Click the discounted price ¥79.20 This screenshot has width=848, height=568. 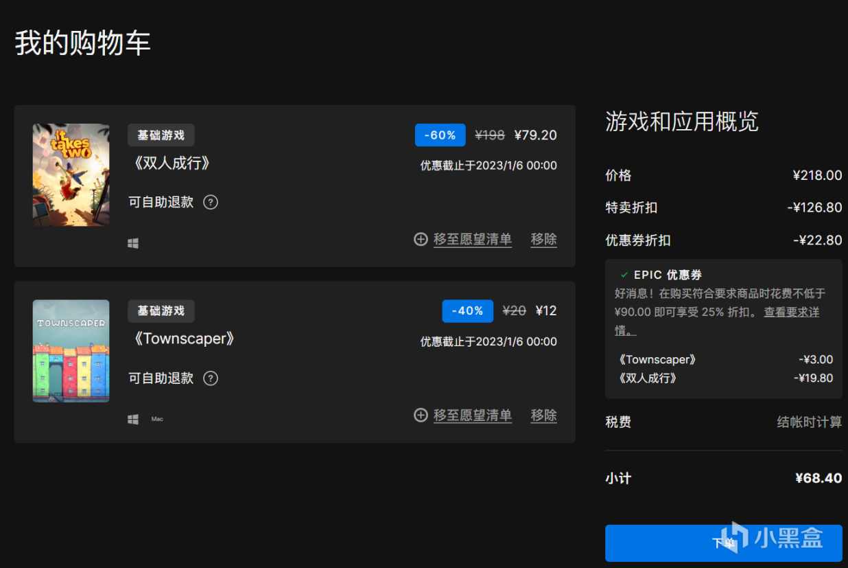(x=536, y=135)
